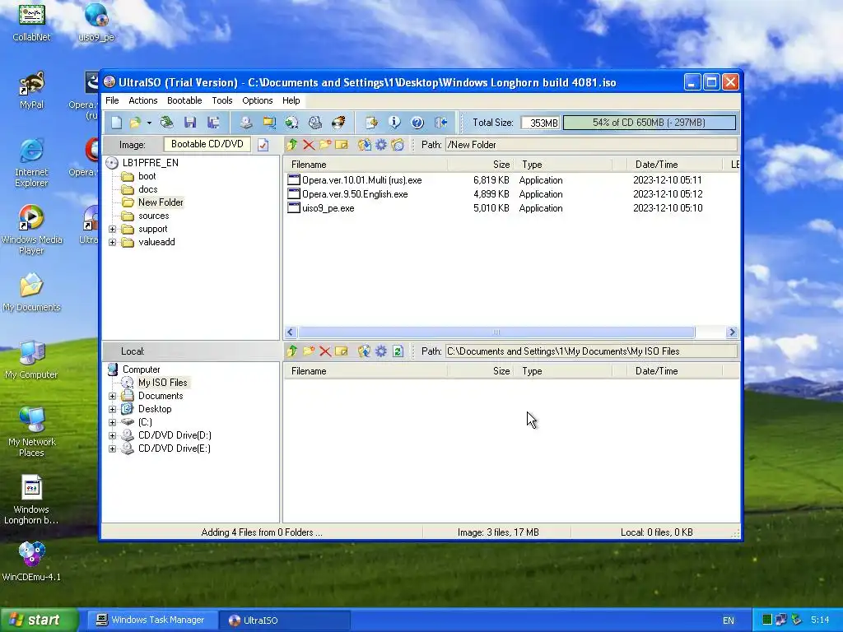Open image Properties via the info icon
Viewport: 843px width, 632px height.
click(x=394, y=123)
